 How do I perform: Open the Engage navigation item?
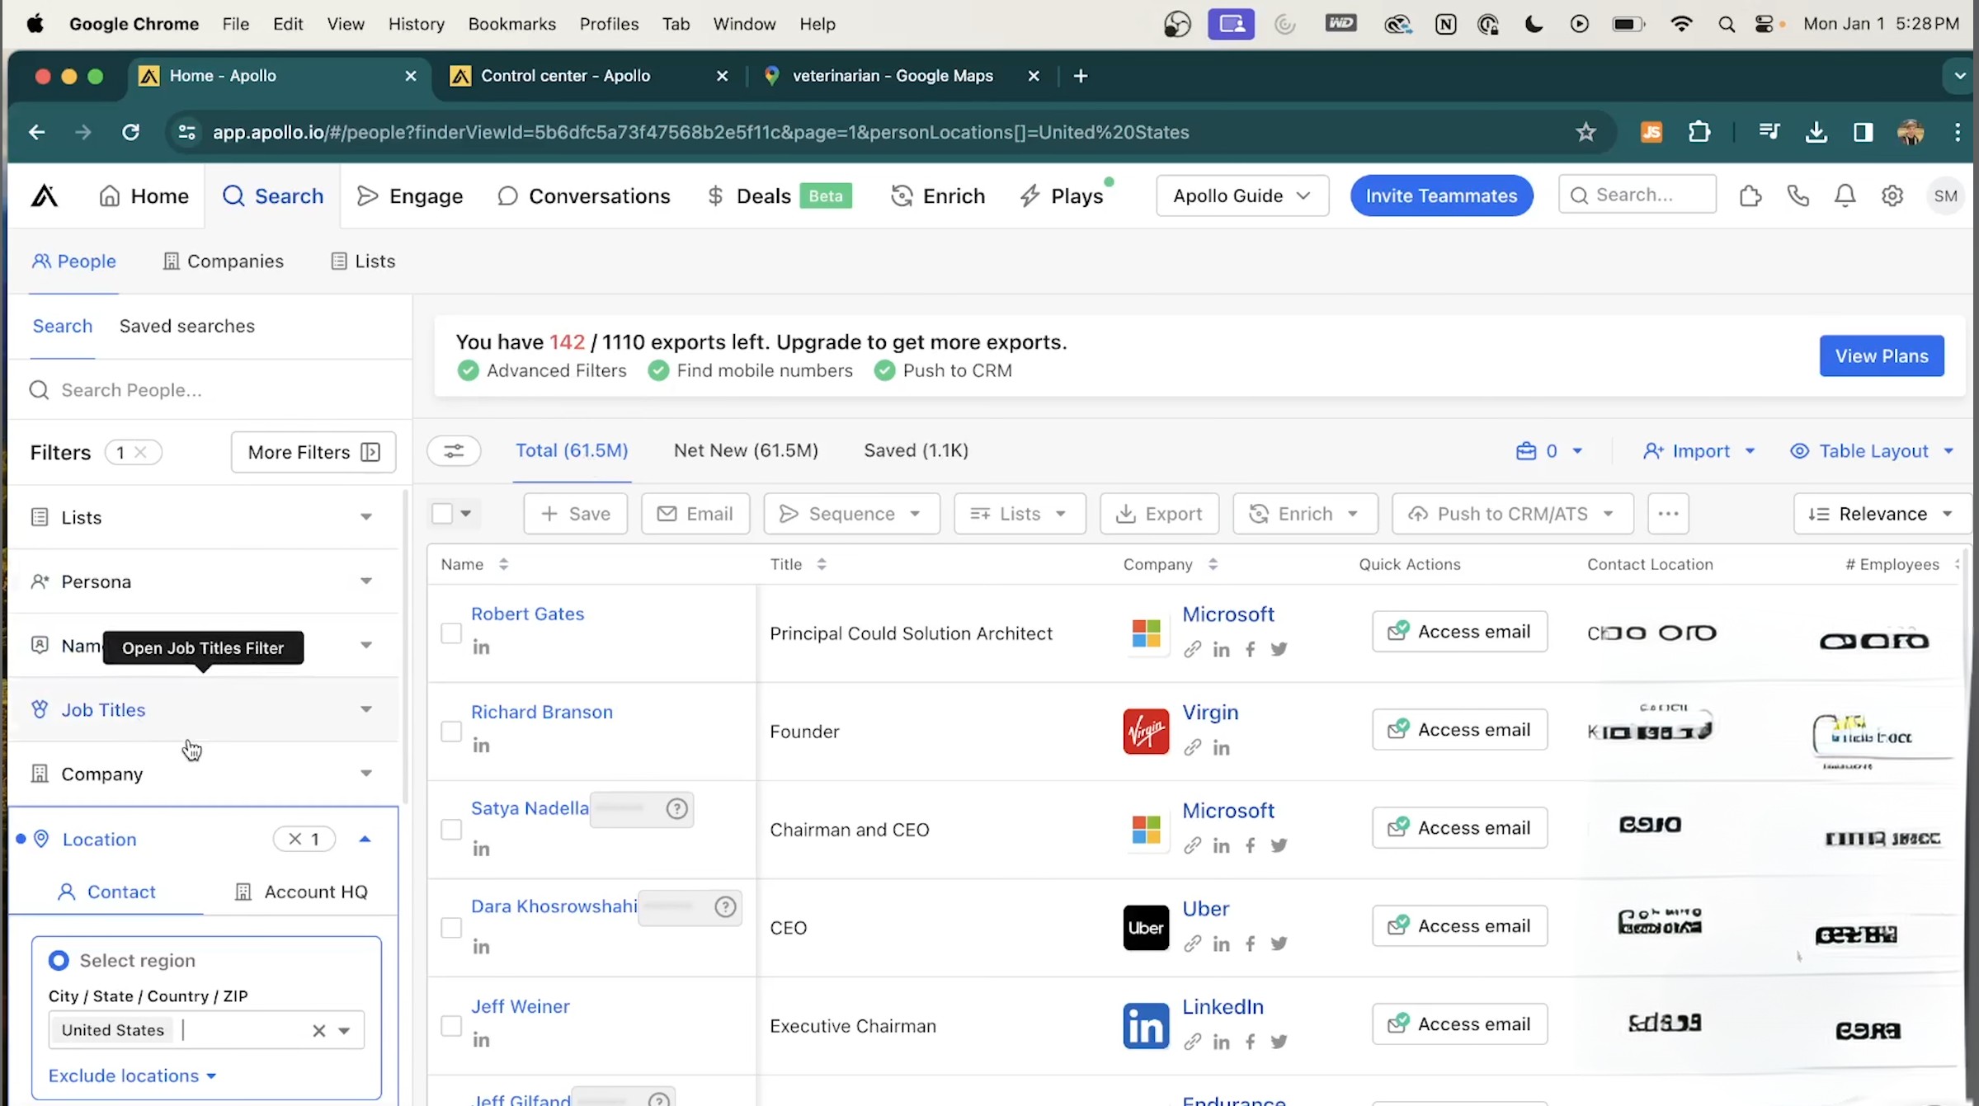[x=410, y=195]
